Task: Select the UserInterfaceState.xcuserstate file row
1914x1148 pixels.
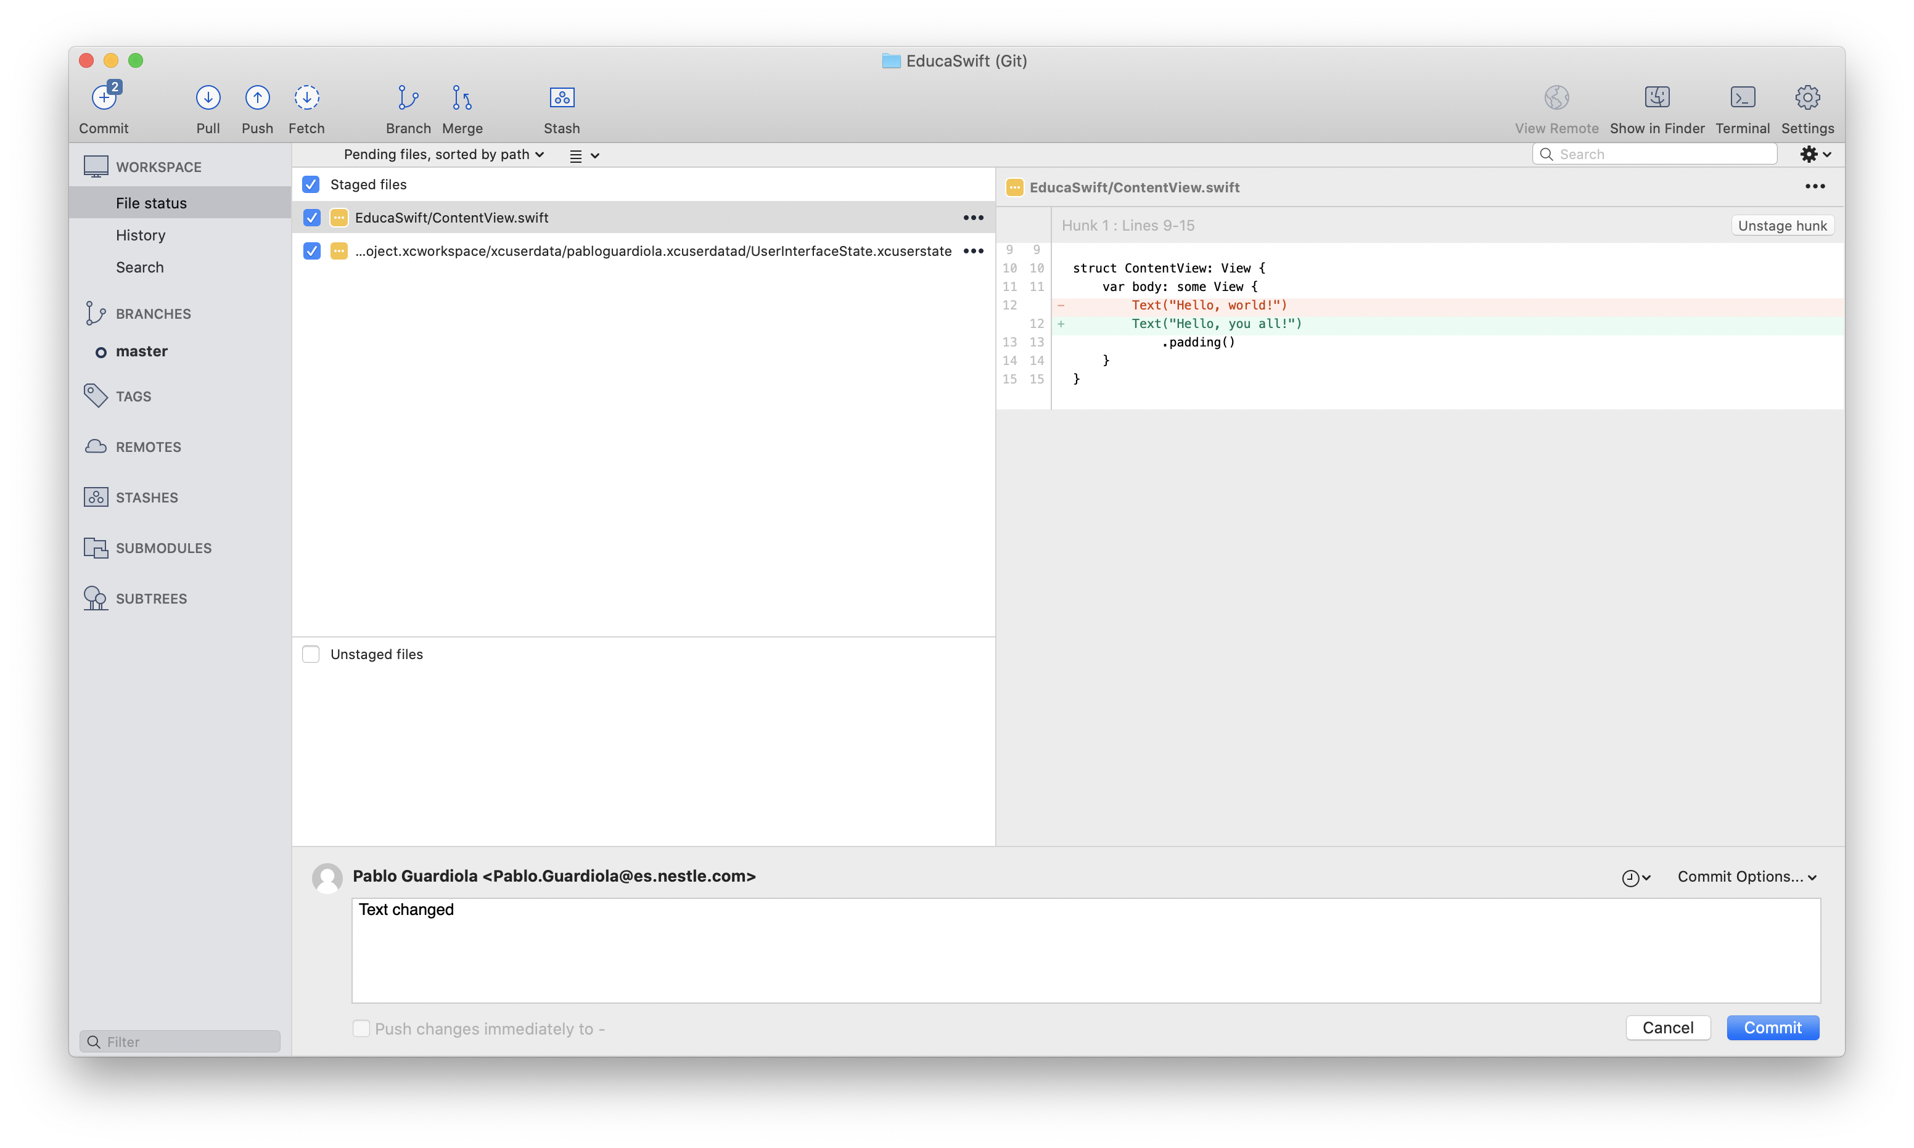Action: tap(643, 251)
